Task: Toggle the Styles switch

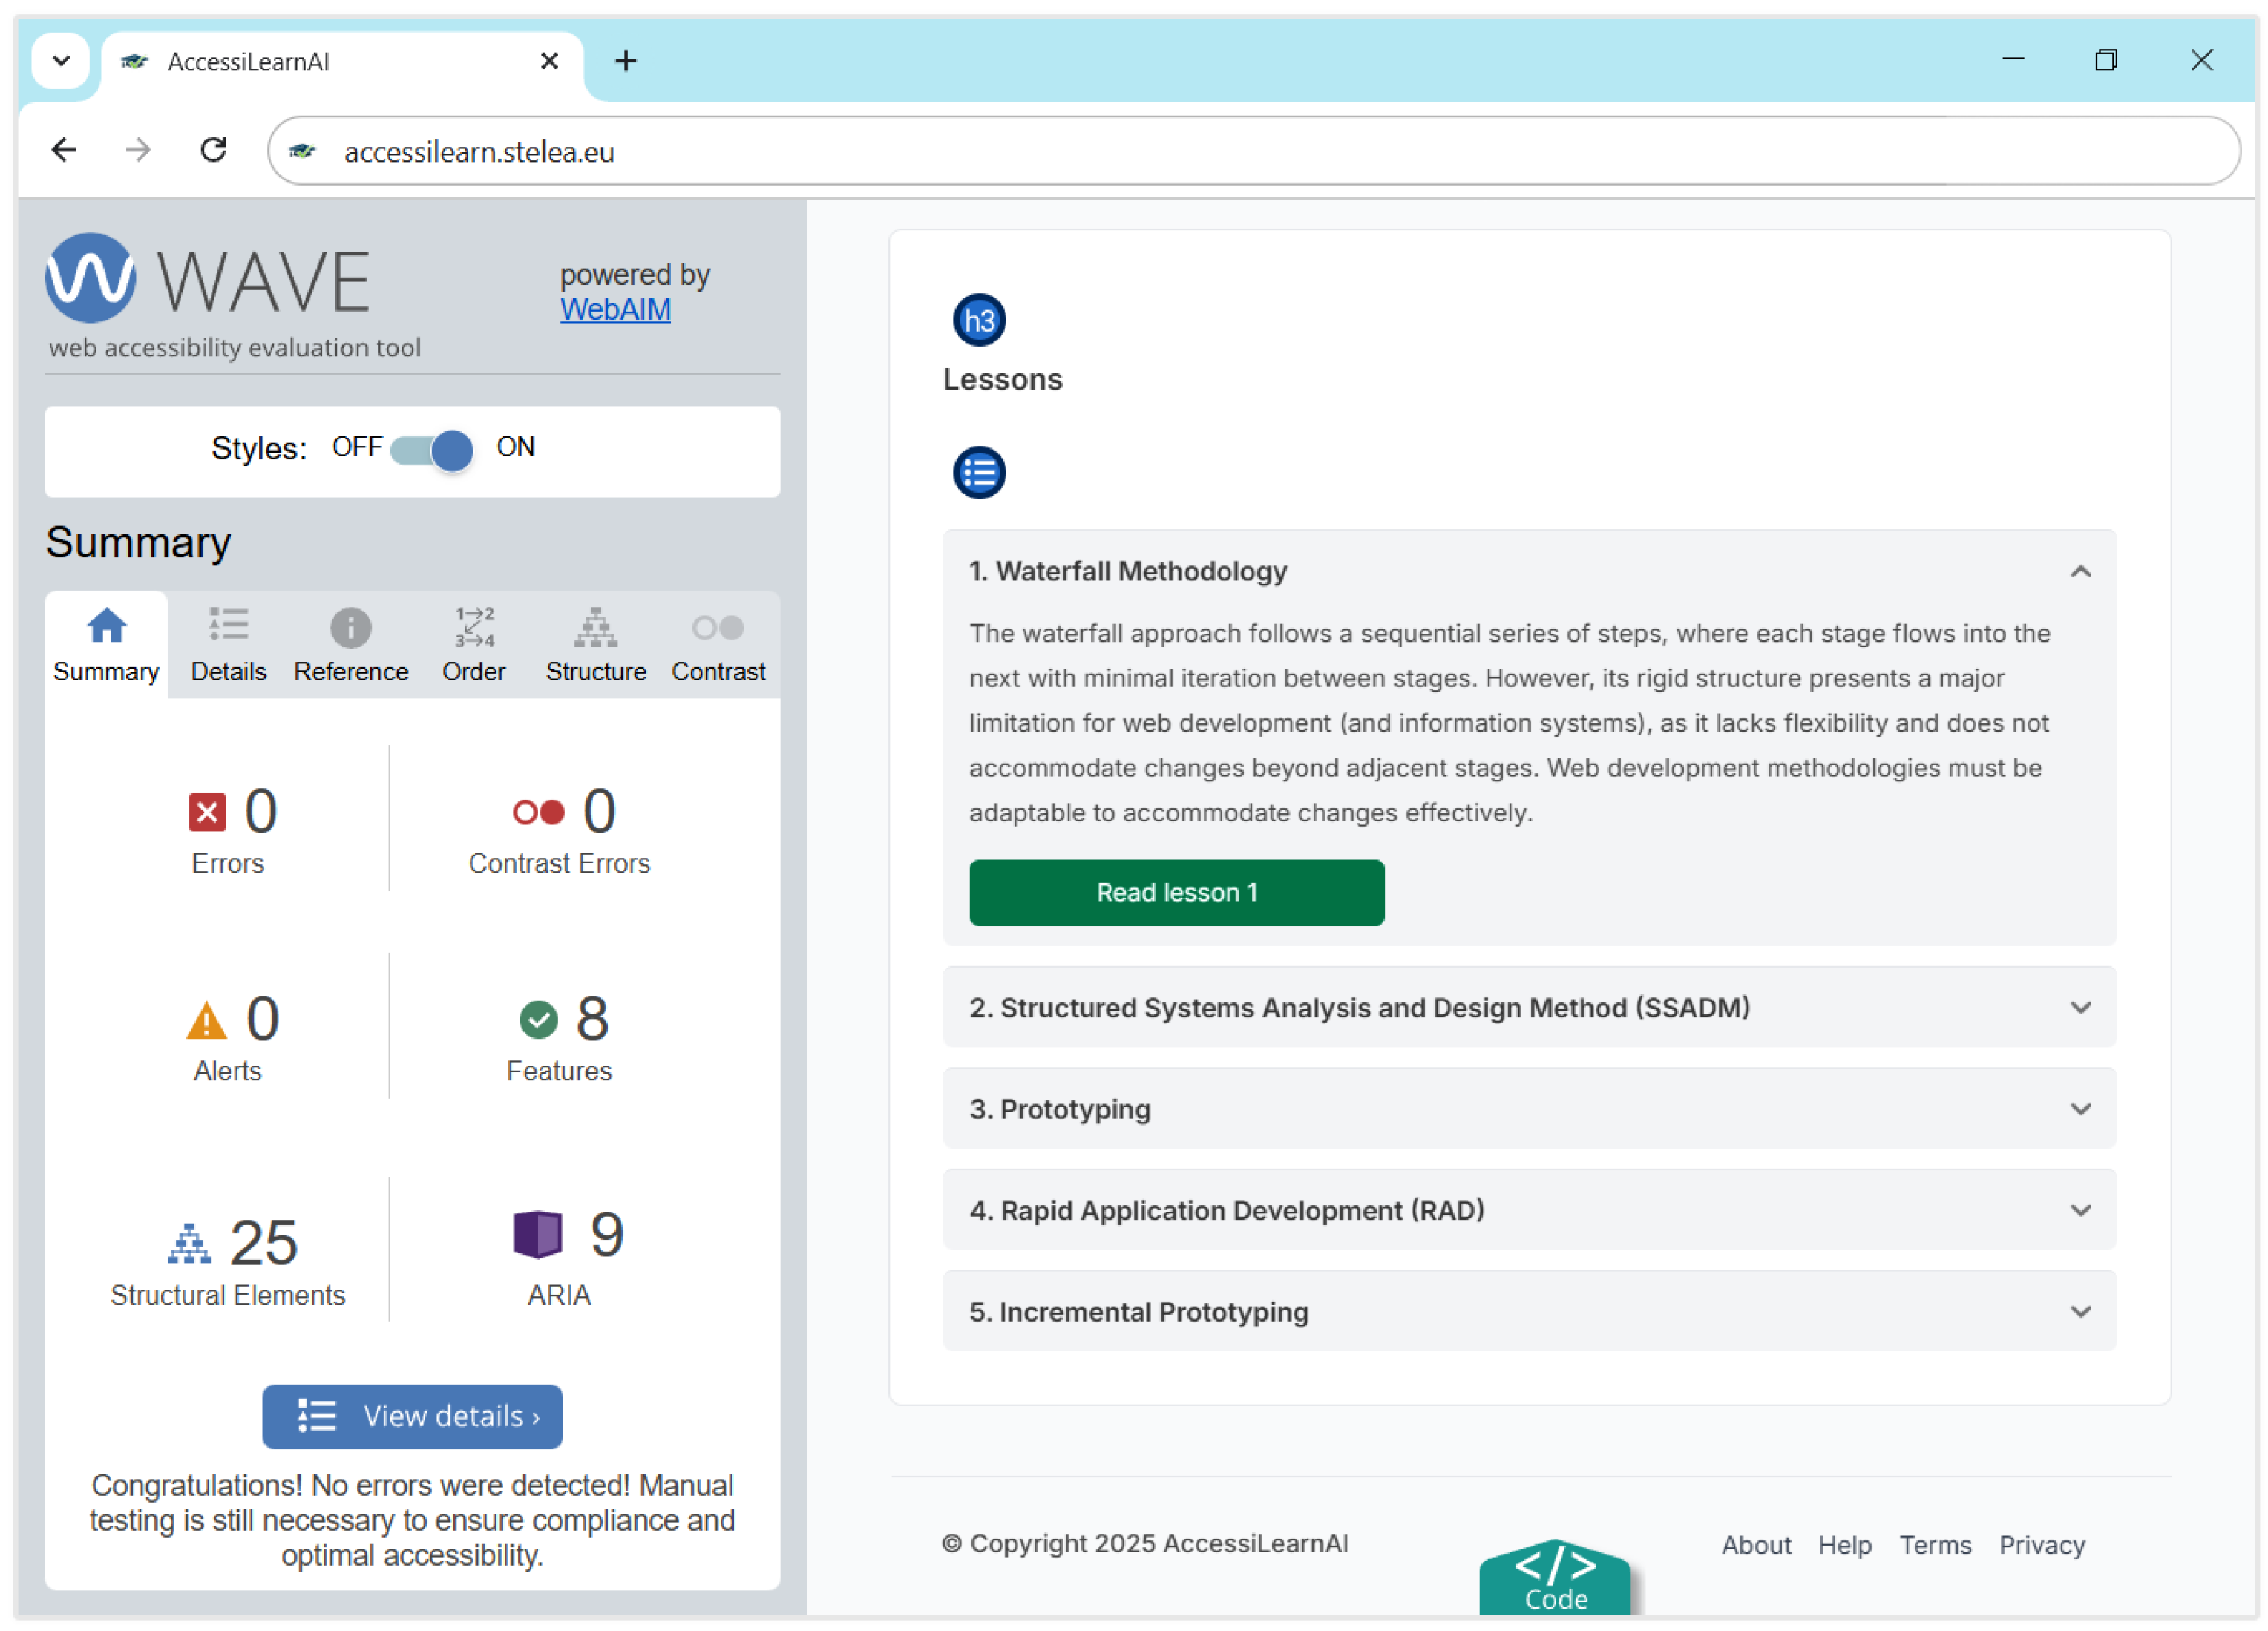Action: pyautogui.click(x=431, y=450)
